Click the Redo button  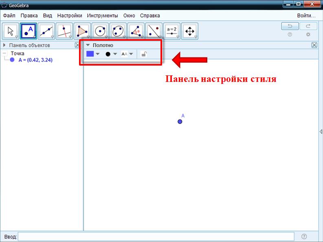(308, 26)
